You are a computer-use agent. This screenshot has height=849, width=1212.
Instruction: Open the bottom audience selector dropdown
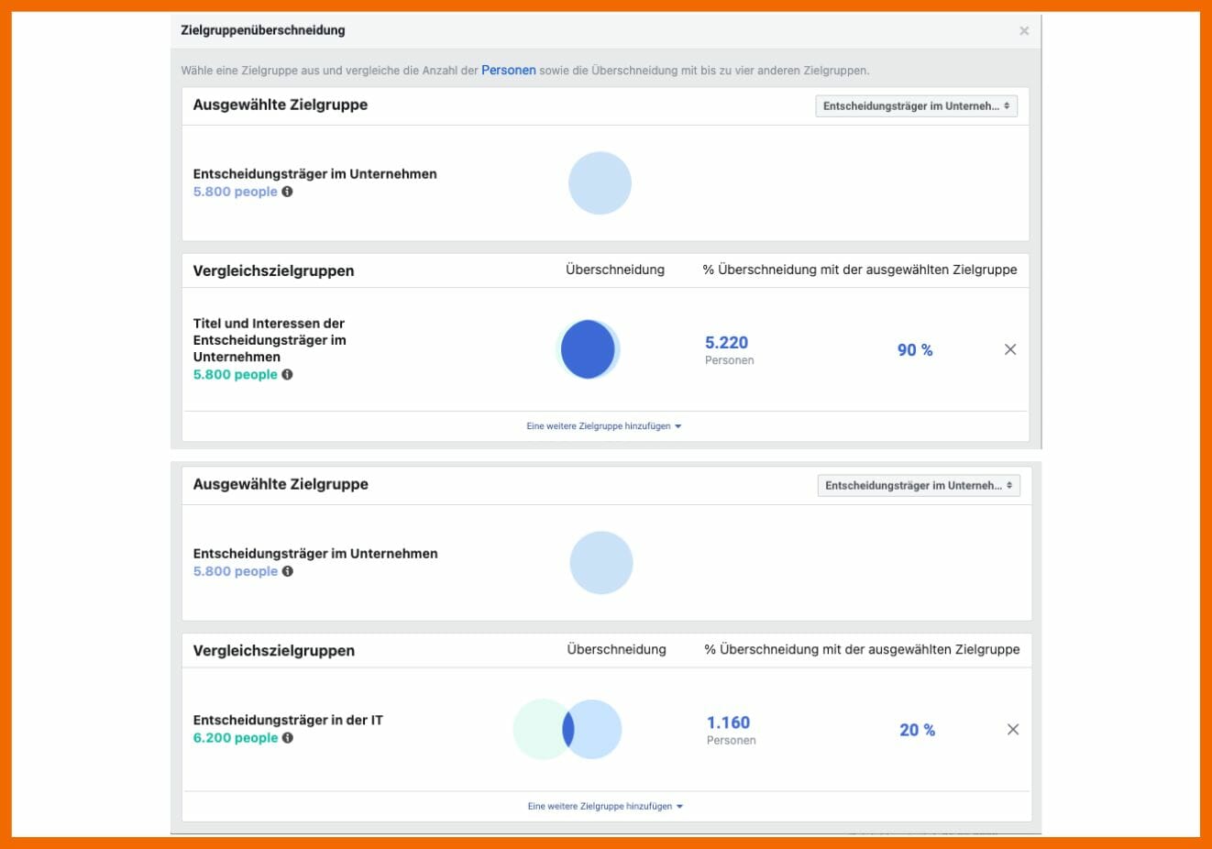tap(920, 486)
